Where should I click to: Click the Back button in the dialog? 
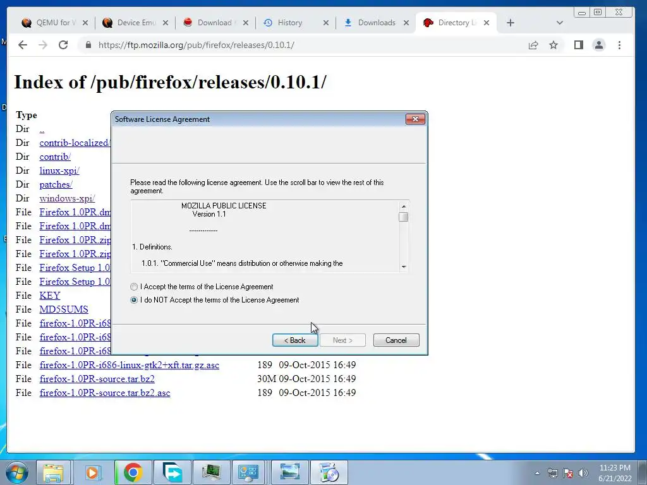(295, 340)
